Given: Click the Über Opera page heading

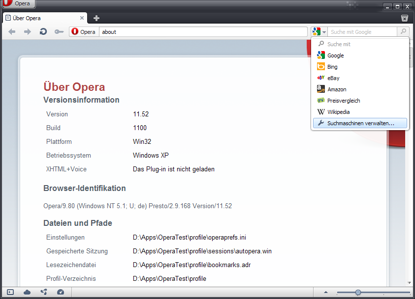Looking at the screenshot, I should [x=74, y=87].
